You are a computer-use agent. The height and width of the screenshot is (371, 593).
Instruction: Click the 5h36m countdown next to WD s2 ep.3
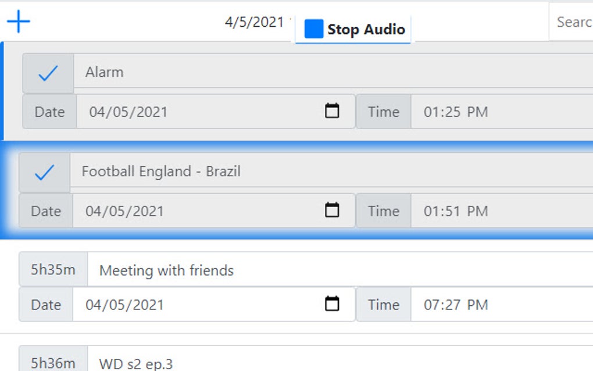[x=52, y=363]
